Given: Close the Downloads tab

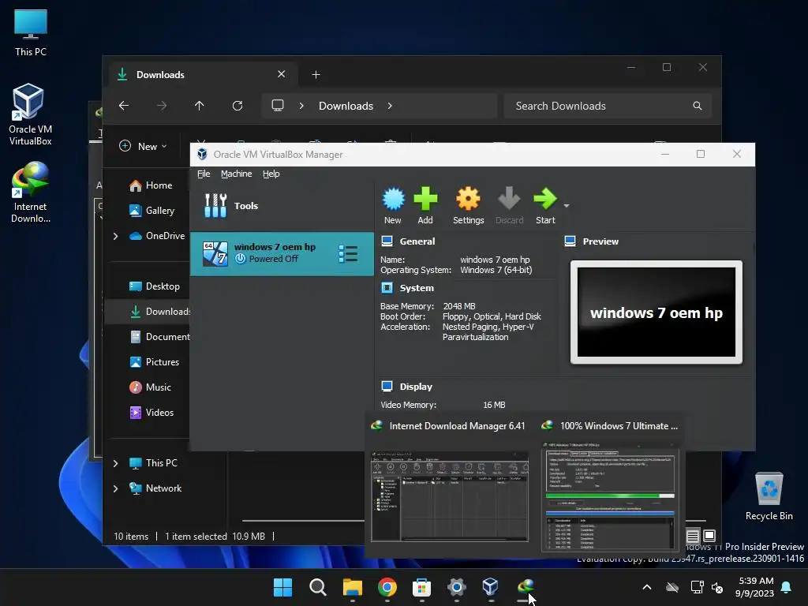Looking at the screenshot, I should pyautogui.click(x=282, y=74).
